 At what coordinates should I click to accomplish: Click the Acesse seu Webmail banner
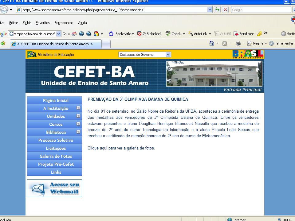click(54, 188)
